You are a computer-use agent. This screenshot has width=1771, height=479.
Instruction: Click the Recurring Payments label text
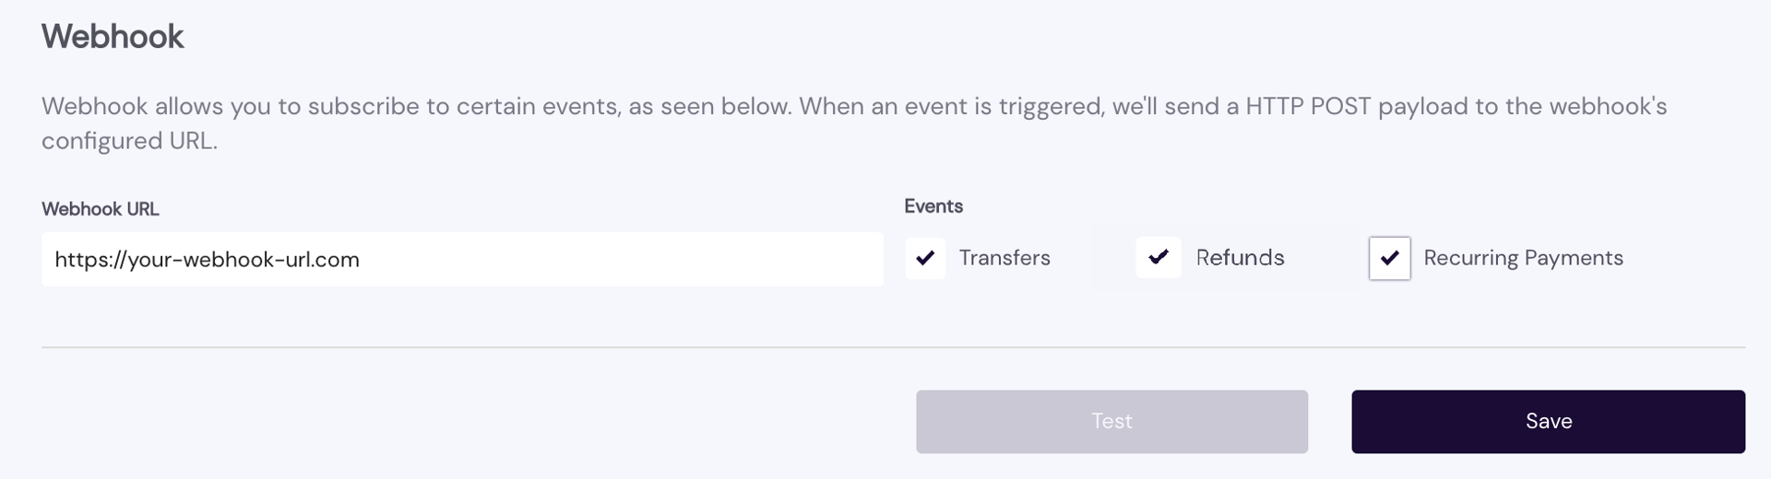[1523, 258]
